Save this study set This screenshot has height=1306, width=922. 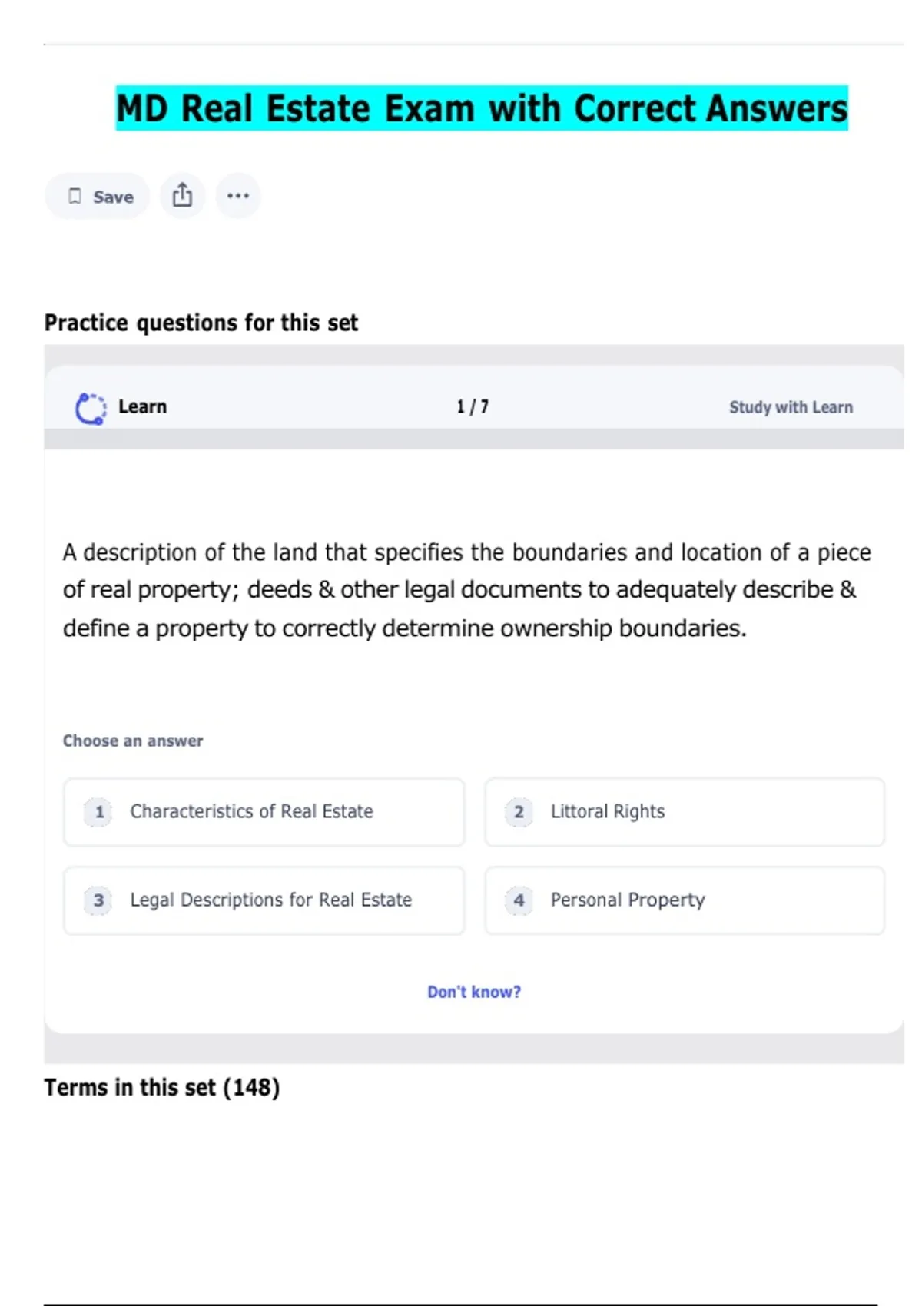(x=98, y=197)
